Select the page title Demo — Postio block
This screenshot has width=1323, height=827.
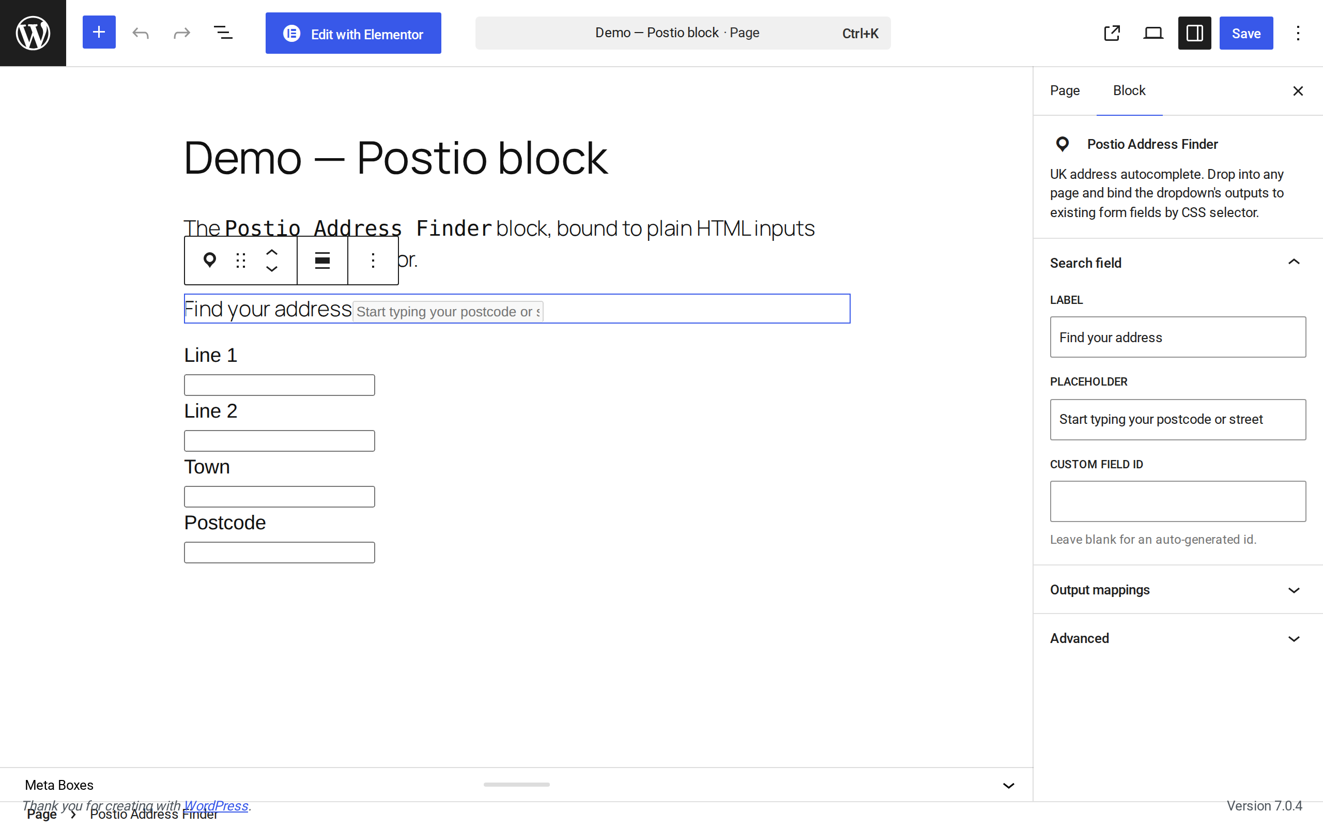pyautogui.click(x=396, y=158)
